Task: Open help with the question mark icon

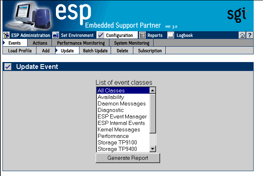Action: [x=250, y=35]
